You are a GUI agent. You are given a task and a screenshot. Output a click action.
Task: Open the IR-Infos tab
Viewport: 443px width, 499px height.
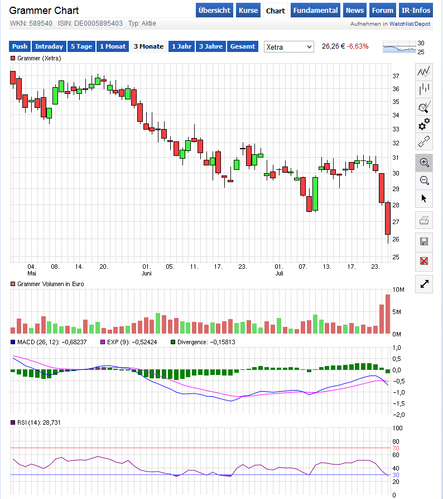pyautogui.click(x=416, y=10)
